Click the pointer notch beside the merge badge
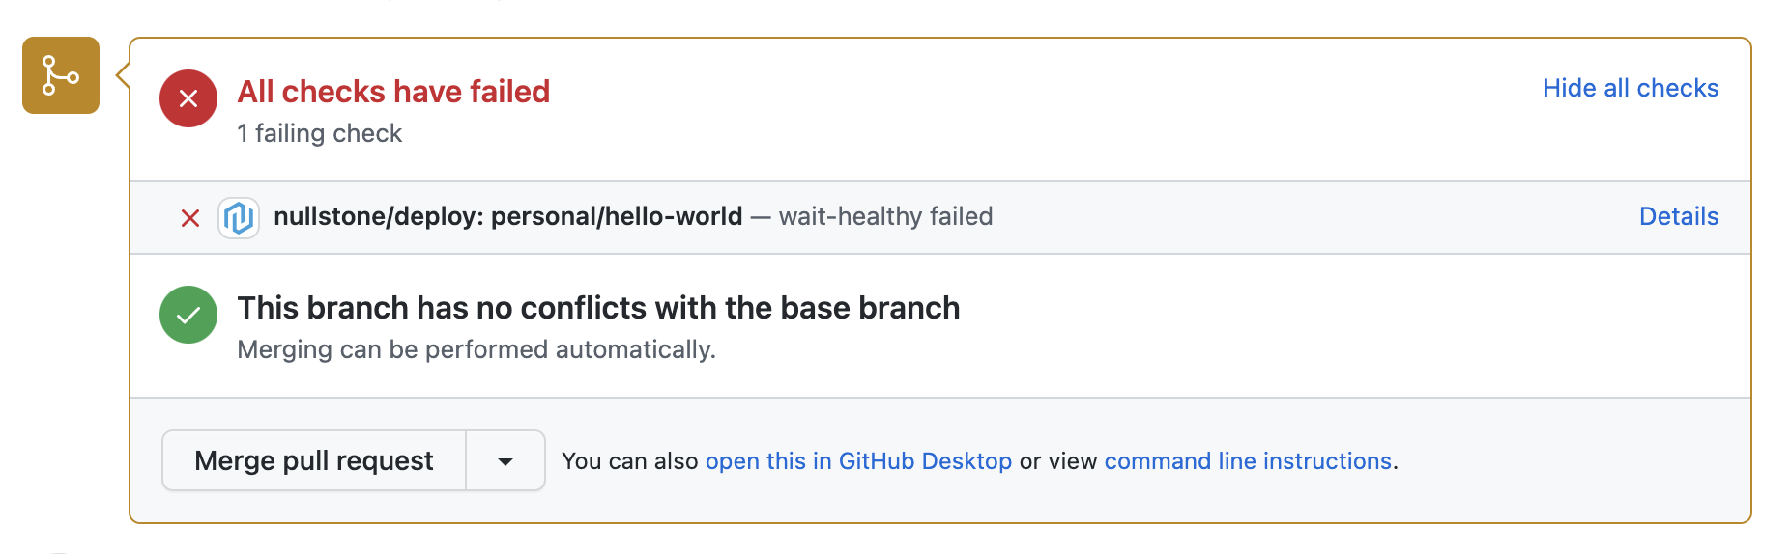 click(123, 74)
